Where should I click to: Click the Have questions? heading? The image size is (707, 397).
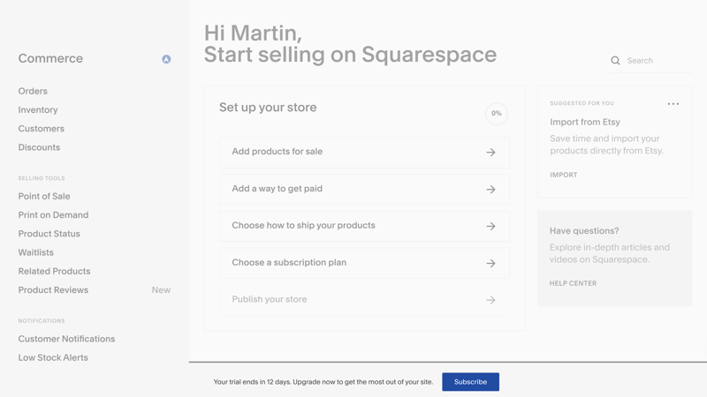click(584, 231)
